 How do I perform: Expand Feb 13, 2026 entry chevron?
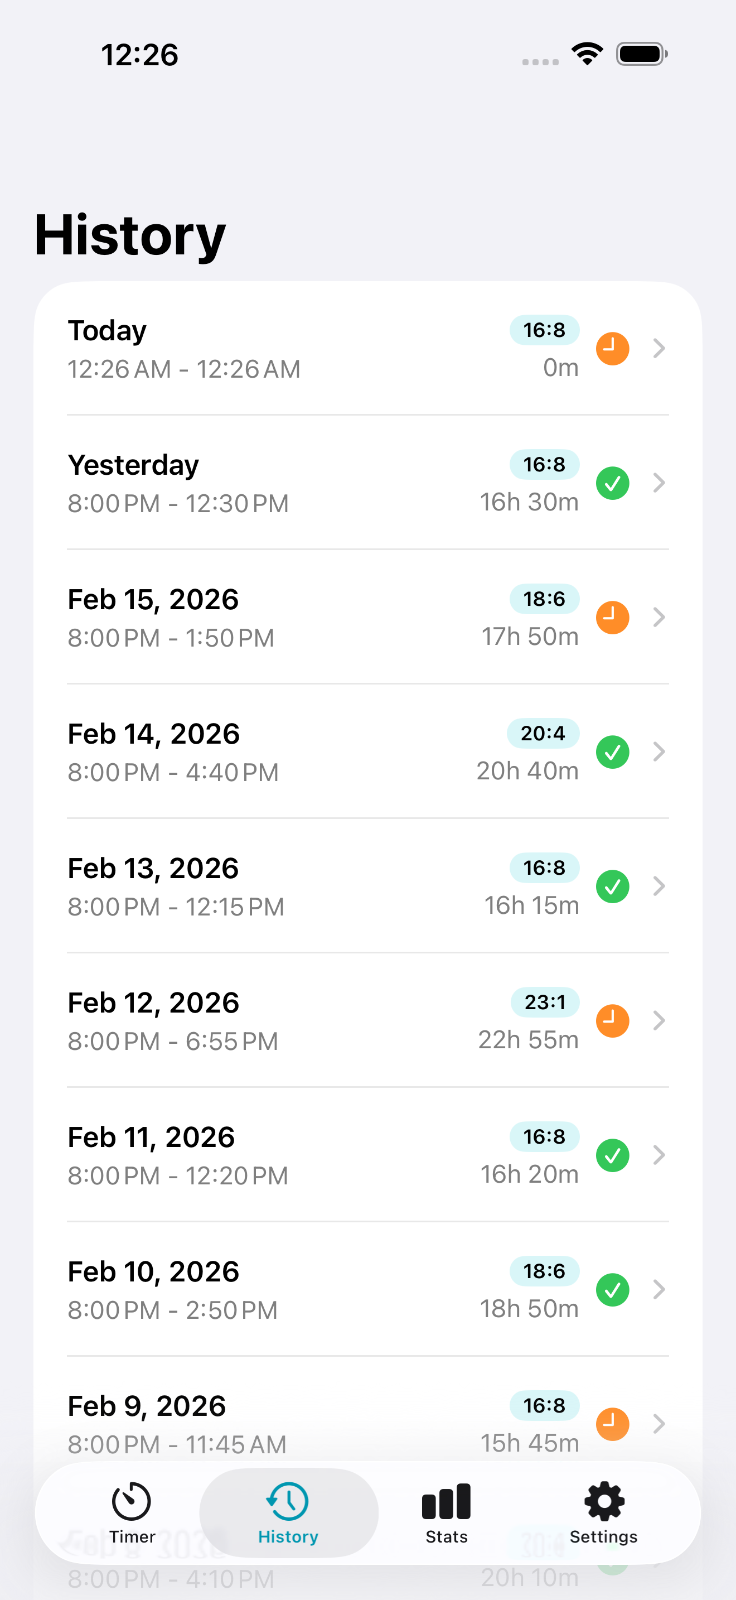659,886
